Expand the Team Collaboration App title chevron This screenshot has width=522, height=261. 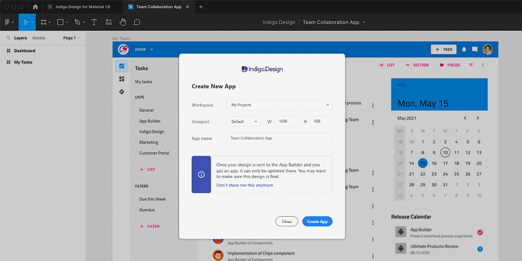click(x=364, y=22)
